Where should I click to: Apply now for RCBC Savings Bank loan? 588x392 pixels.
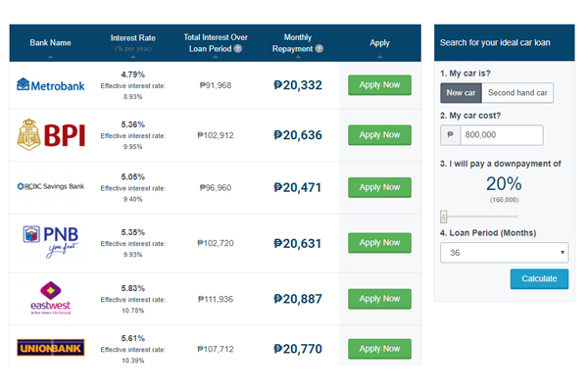(379, 187)
